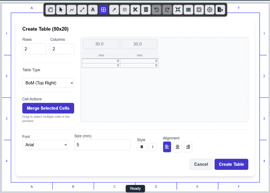Screen dimensions: 270x193
Task: Toggle bold text style
Action: point(142,147)
